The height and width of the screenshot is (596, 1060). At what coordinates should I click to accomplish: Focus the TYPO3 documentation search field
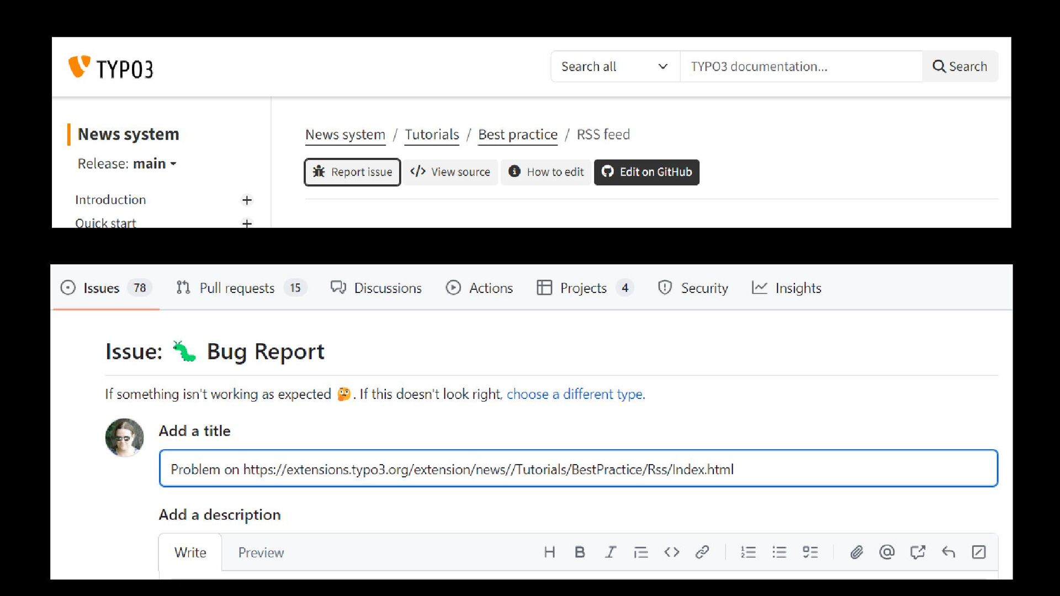point(801,66)
